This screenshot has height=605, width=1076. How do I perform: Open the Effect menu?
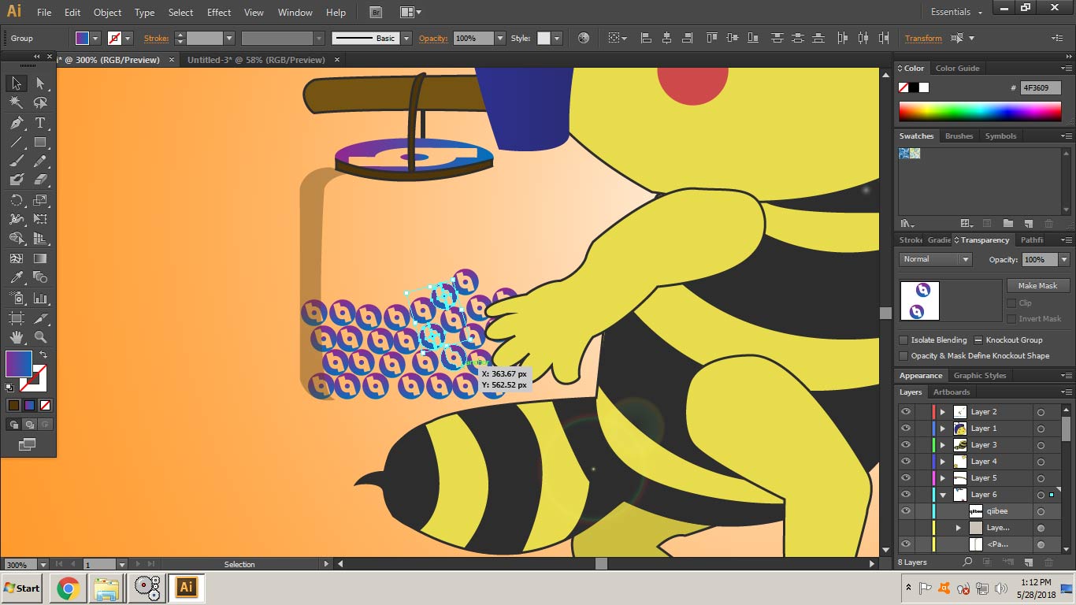(219, 13)
